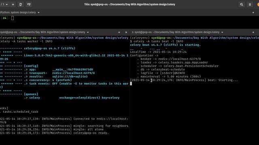The width and height of the screenshot is (259, 145).
Task: Click the cursor box in IPython terminal
Action: pos(13,18)
